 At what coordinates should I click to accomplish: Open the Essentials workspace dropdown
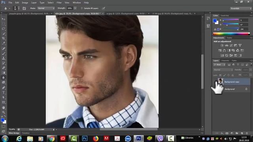240,8
